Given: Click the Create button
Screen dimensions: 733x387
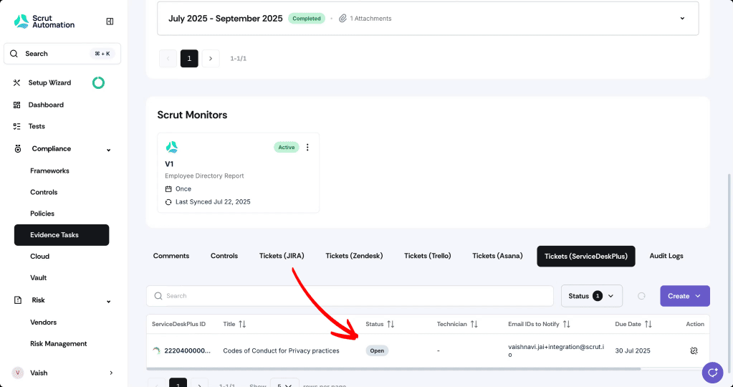Looking at the screenshot, I should [x=685, y=296].
